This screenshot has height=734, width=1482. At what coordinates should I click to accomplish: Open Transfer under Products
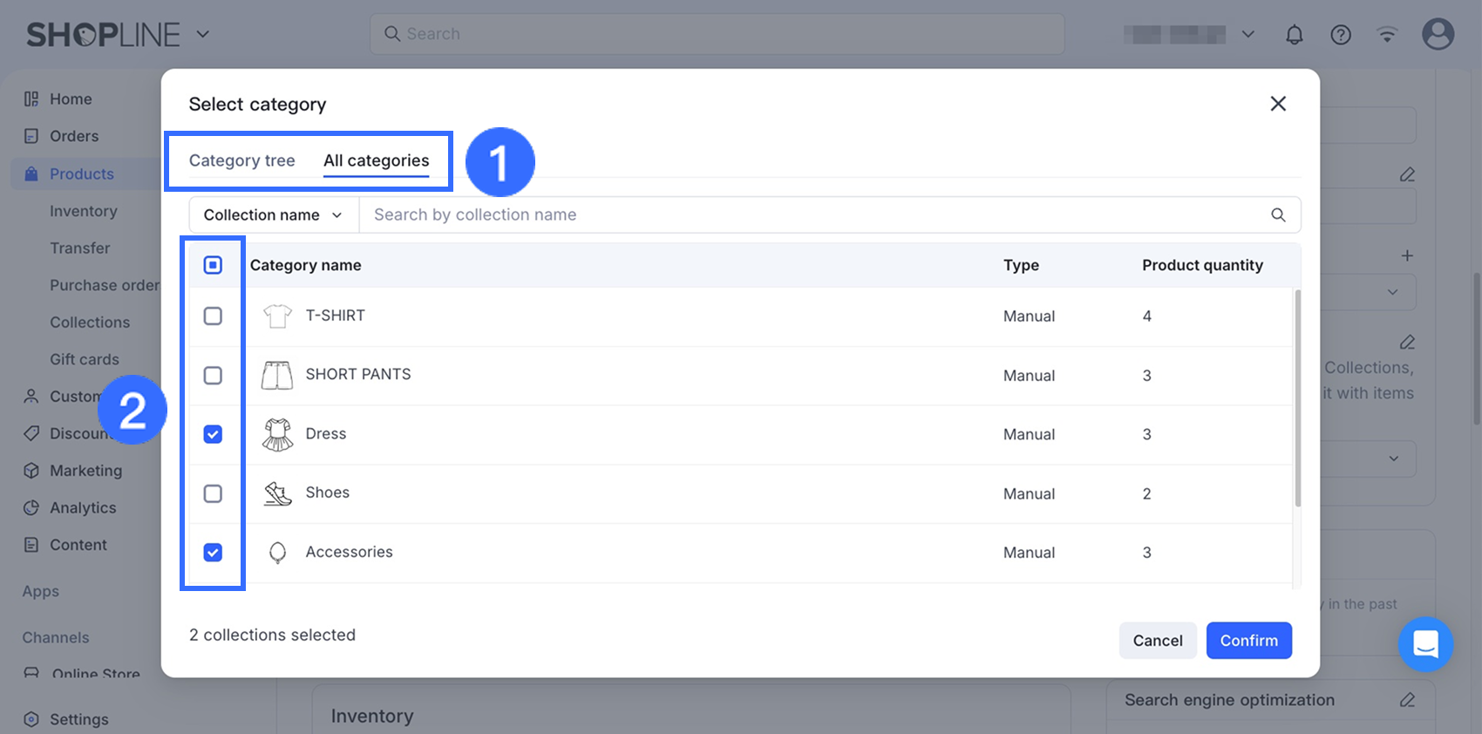[80, 248]
